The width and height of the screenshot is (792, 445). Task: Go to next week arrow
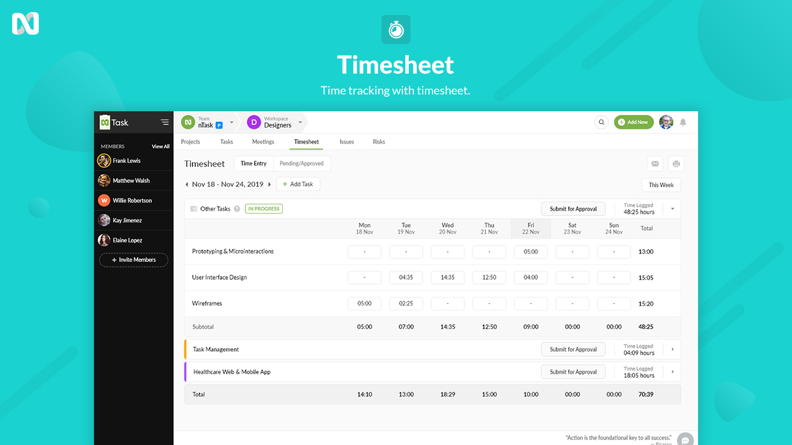(x=270, y=184)
